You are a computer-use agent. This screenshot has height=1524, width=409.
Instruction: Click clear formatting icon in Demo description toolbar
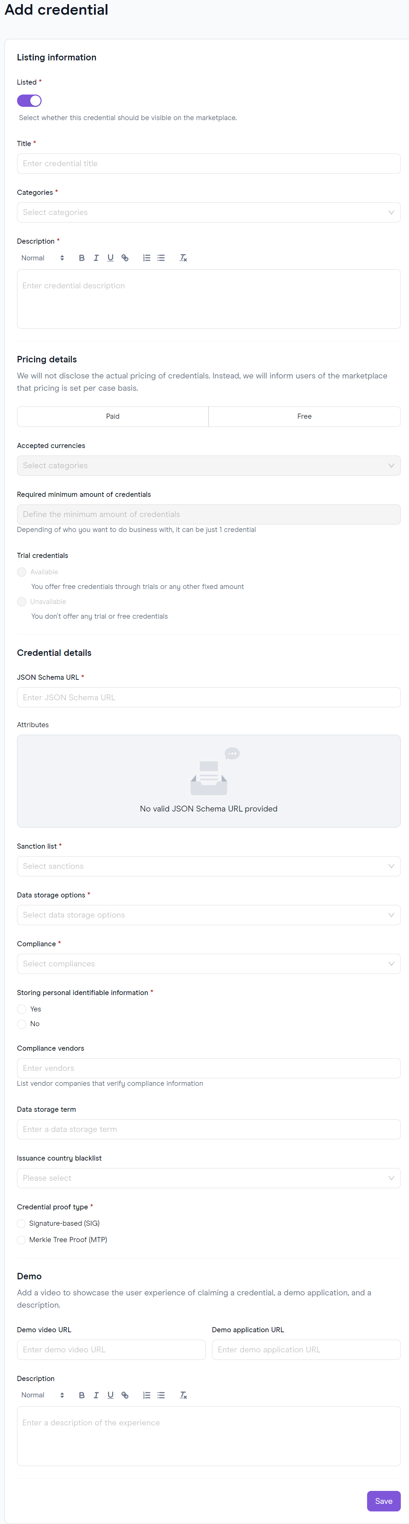pyautogui.click(x=183, y=1395)
